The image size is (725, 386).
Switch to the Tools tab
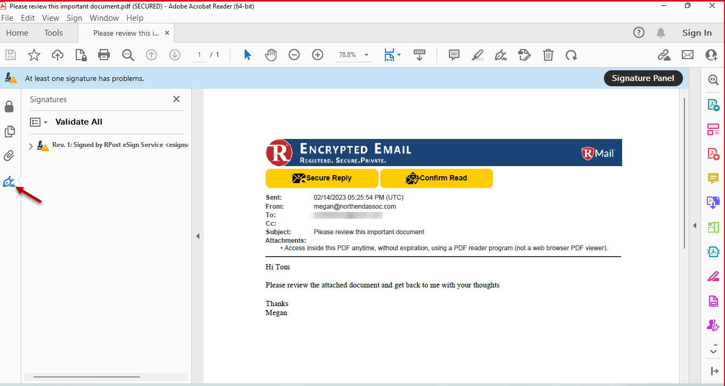tap(53, 33)
